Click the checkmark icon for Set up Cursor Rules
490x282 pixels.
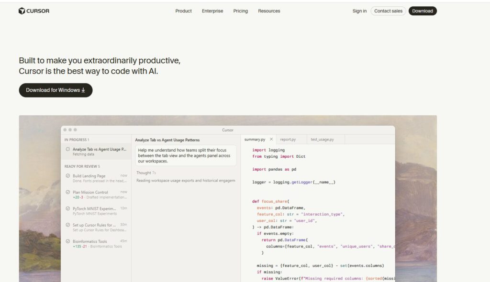[x=68, y=225]
